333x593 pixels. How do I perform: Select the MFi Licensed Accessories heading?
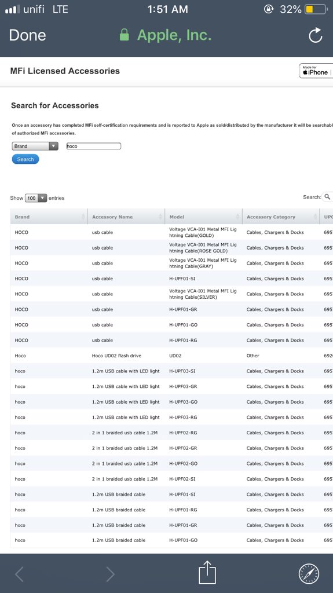(65, 71)
